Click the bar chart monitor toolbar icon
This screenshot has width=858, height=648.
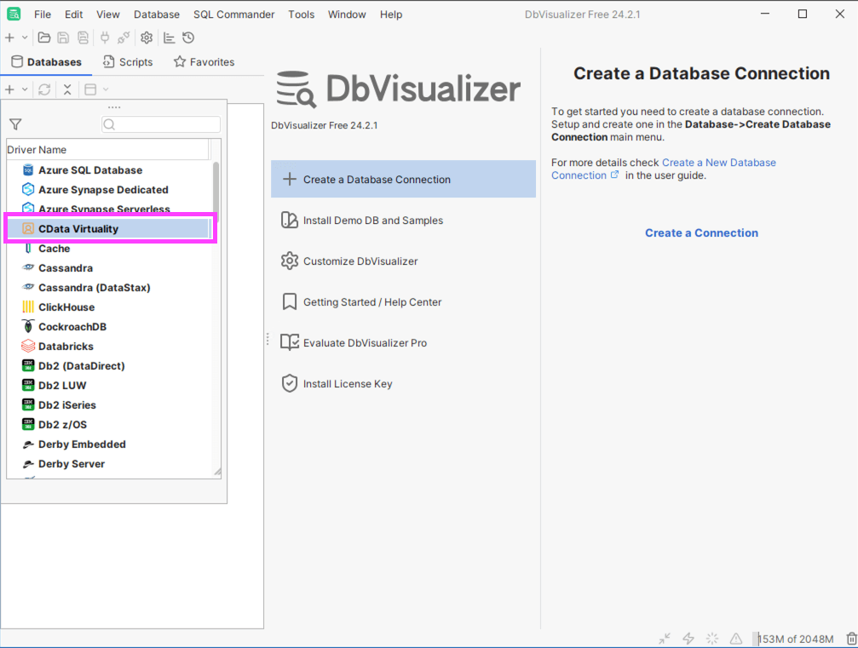169,37
